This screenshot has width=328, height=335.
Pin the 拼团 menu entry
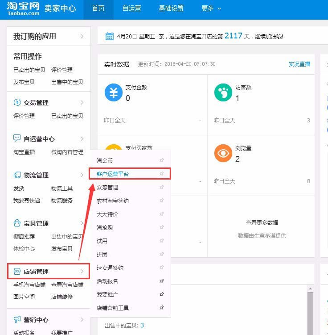[162, 254]
